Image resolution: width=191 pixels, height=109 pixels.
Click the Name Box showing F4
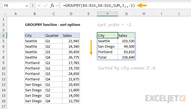tap(16, 5)
